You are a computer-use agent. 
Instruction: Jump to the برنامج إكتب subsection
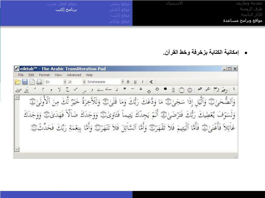66,10
